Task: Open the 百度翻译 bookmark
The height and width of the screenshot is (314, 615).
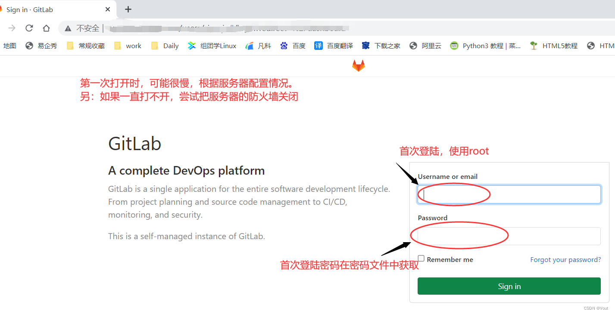Action: [334, 46]
